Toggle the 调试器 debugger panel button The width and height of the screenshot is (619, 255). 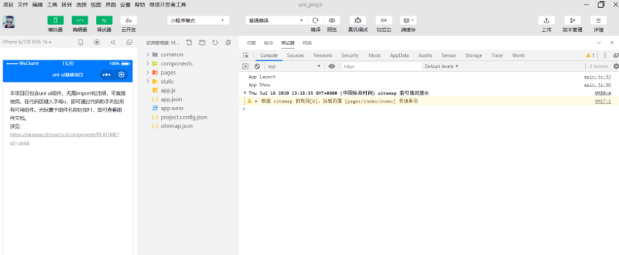pos(104,20)
